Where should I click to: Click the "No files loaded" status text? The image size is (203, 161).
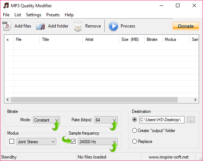coord(92,157)
